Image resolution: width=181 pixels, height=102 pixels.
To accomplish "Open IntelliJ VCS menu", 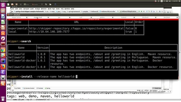I will click(62, 9).
